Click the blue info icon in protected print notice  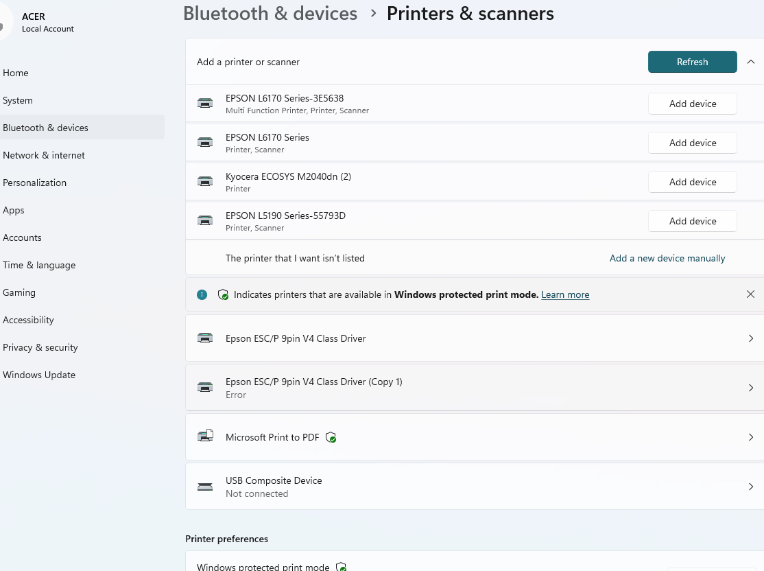202,294
